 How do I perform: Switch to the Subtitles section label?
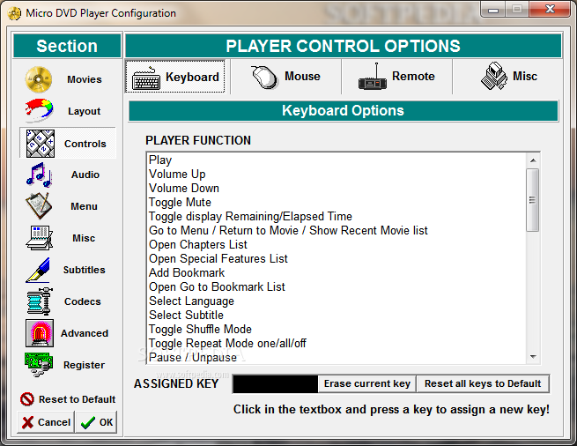[85, 270]
